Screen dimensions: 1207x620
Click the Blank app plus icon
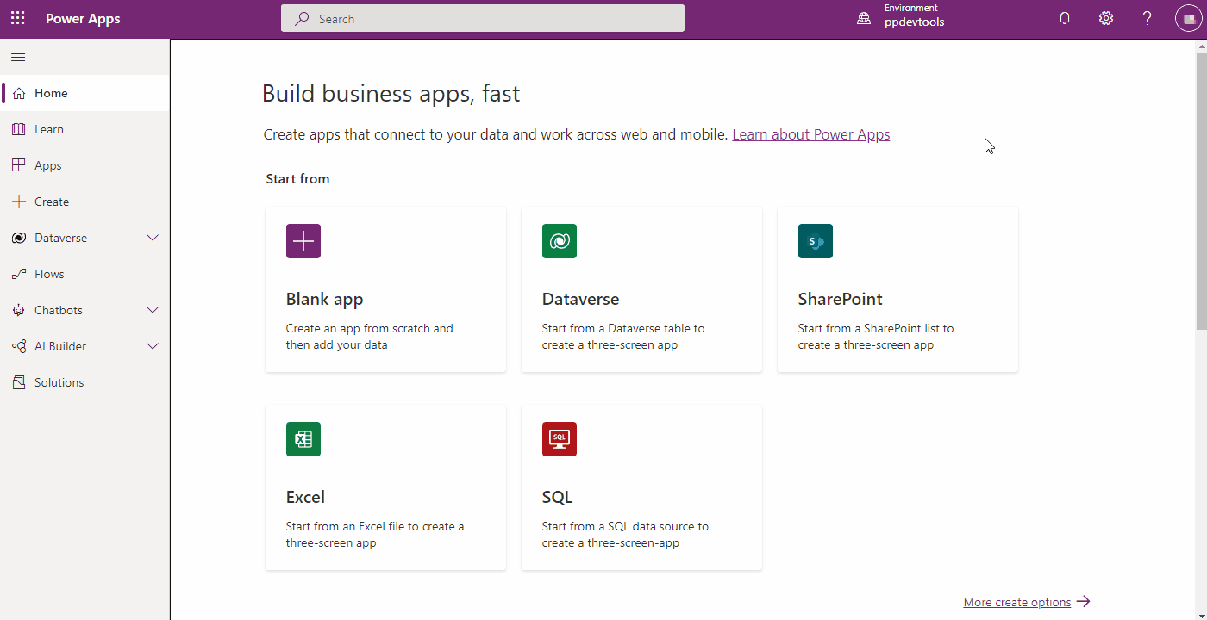tap(303, 241)
